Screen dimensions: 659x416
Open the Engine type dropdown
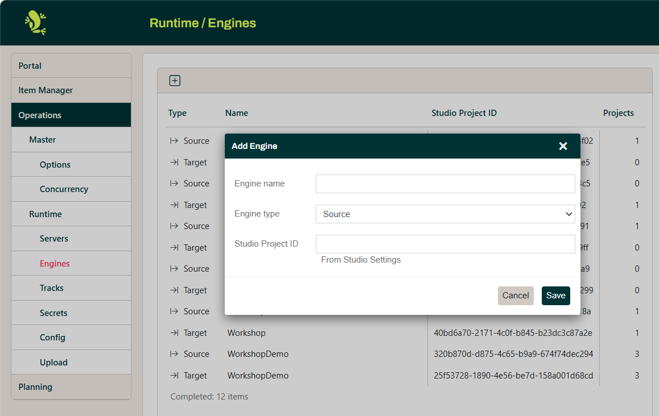445,214
